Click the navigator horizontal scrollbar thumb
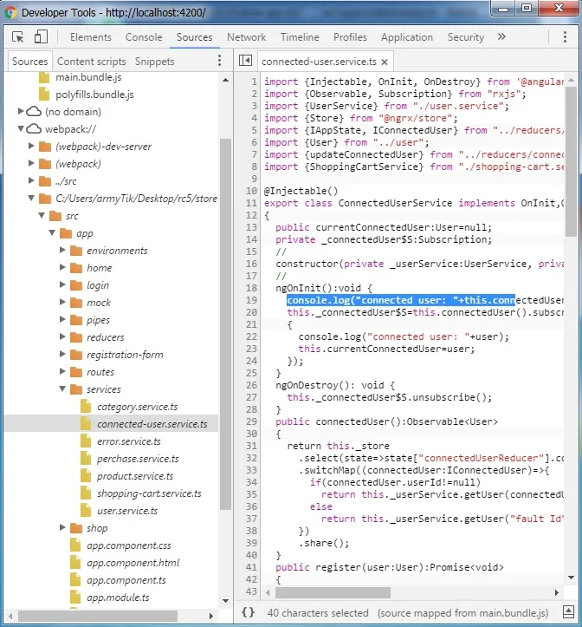Image resolution: width=582 pixels, height=627 pixels. [98, 616]
